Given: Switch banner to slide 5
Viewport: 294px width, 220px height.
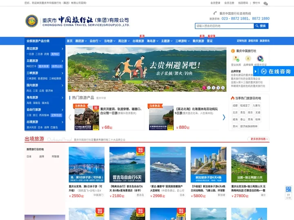Looking at the screenshot, I should click(x=223, y=88).
